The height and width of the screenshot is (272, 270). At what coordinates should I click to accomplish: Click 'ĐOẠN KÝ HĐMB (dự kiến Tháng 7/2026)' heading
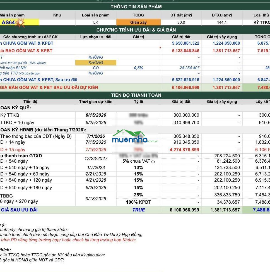pos(43,130)
